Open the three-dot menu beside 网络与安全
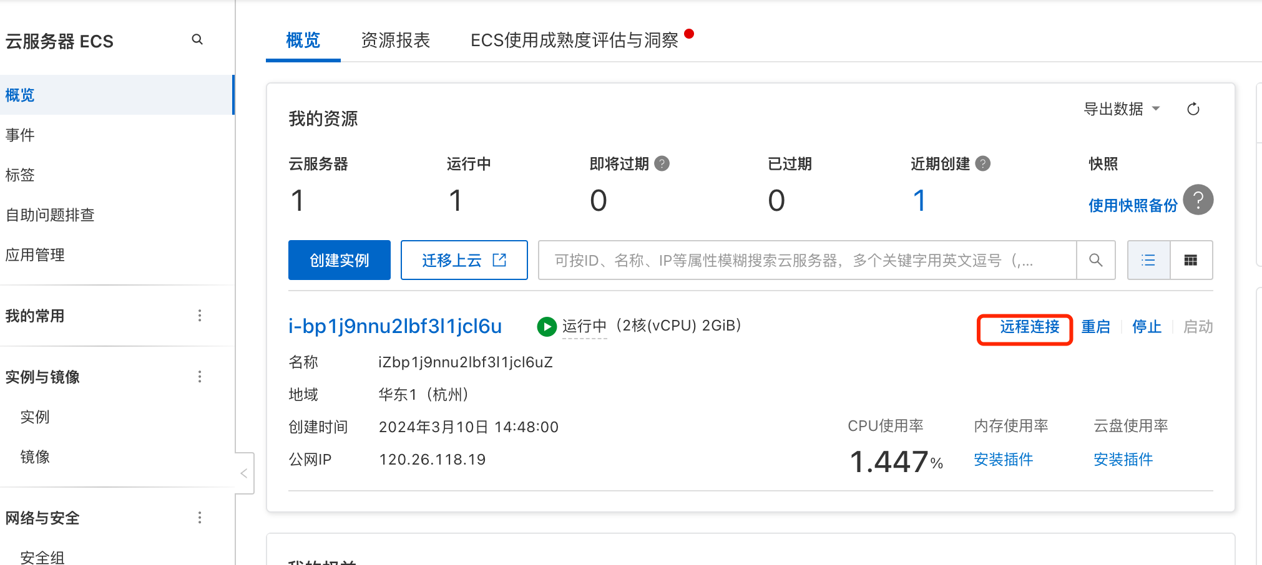This screenshot has width=1262, height=565. [200, 518]
